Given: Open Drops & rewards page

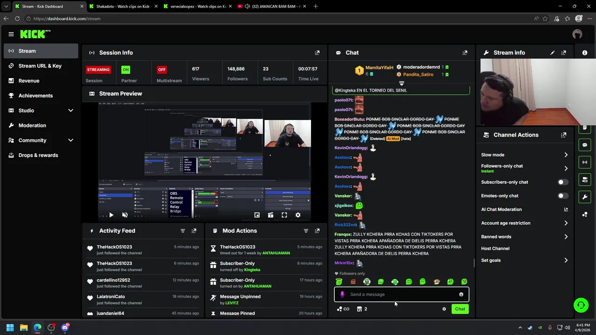Looking at the screenshot, I should [41, 155].
